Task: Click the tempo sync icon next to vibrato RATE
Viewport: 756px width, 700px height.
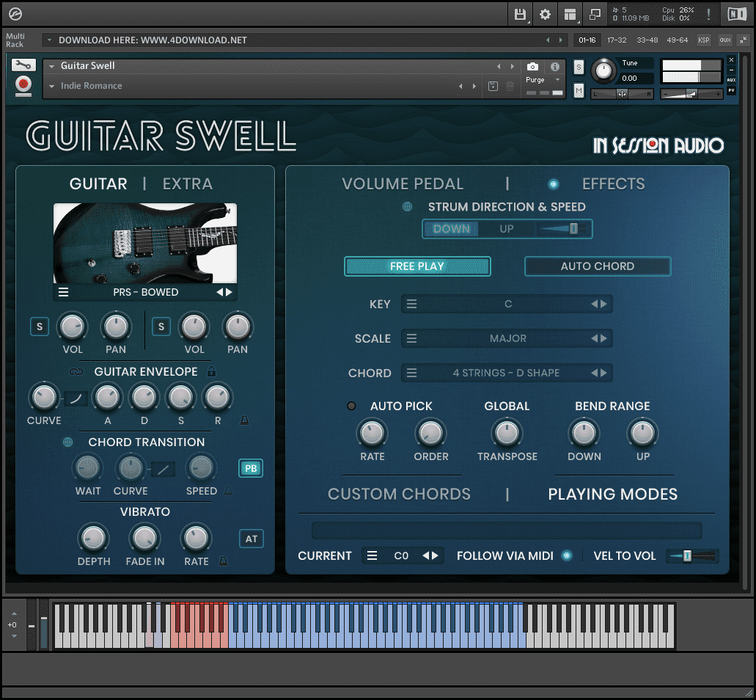Action: point(223,561)
